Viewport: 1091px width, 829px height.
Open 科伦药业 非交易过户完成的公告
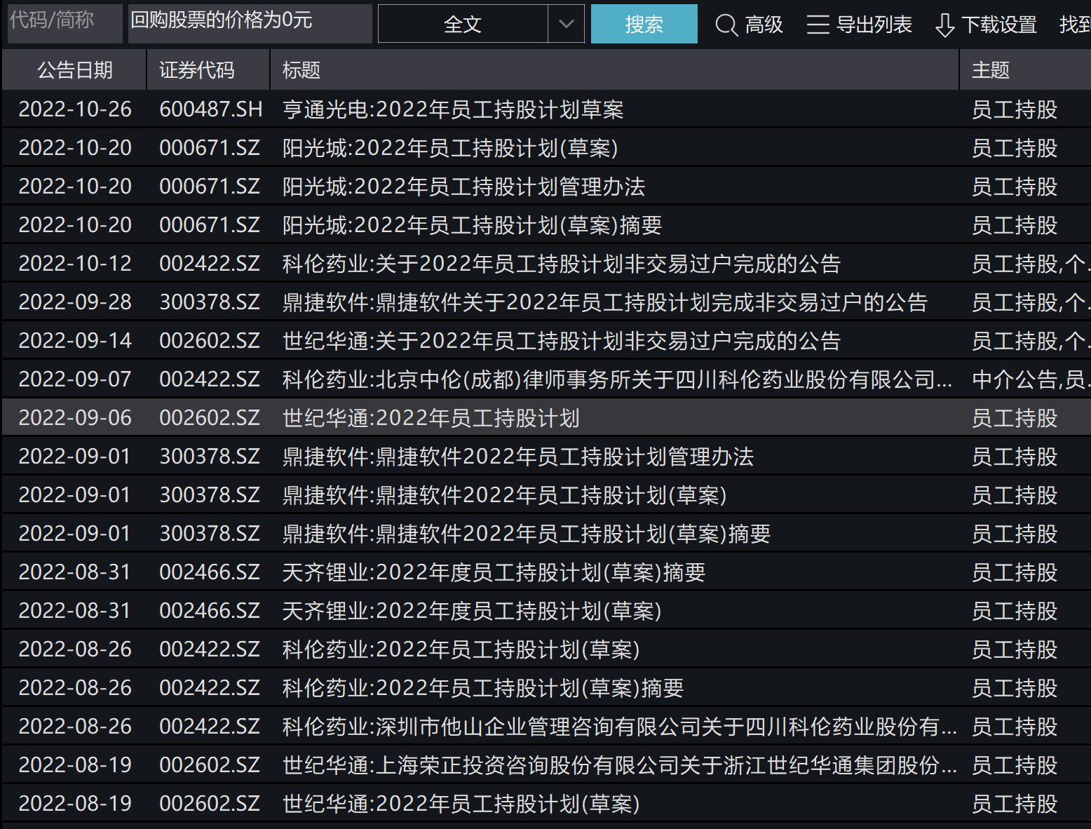point(562,264)
